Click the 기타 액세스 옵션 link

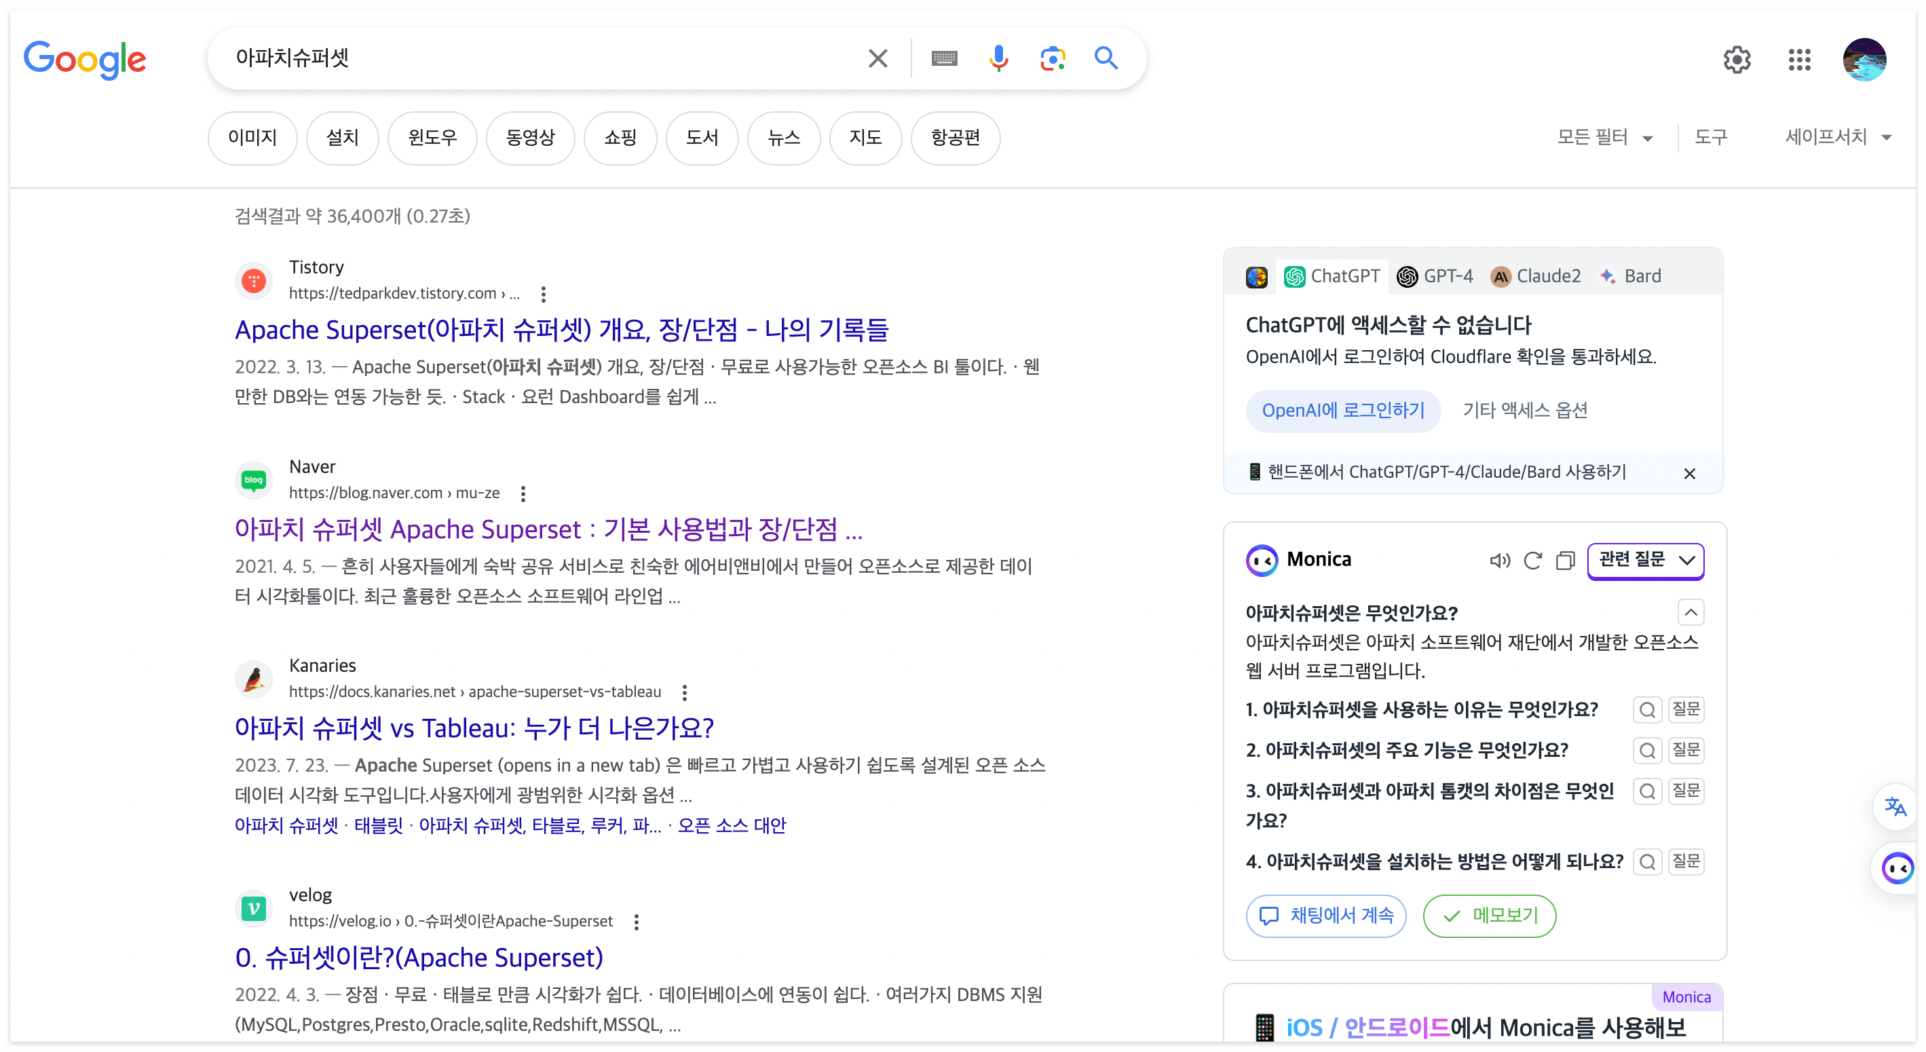point(1525,411)
